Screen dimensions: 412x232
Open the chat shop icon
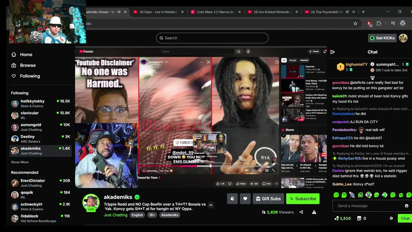pyautogui.click(x=359, y=218)
